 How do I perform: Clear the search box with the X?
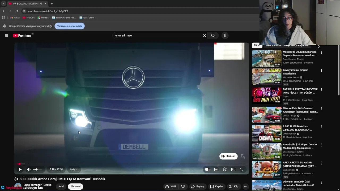pos(205,36)
